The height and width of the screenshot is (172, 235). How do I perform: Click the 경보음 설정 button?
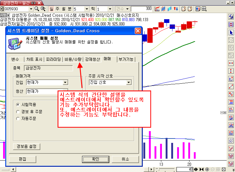click(26, 146)
